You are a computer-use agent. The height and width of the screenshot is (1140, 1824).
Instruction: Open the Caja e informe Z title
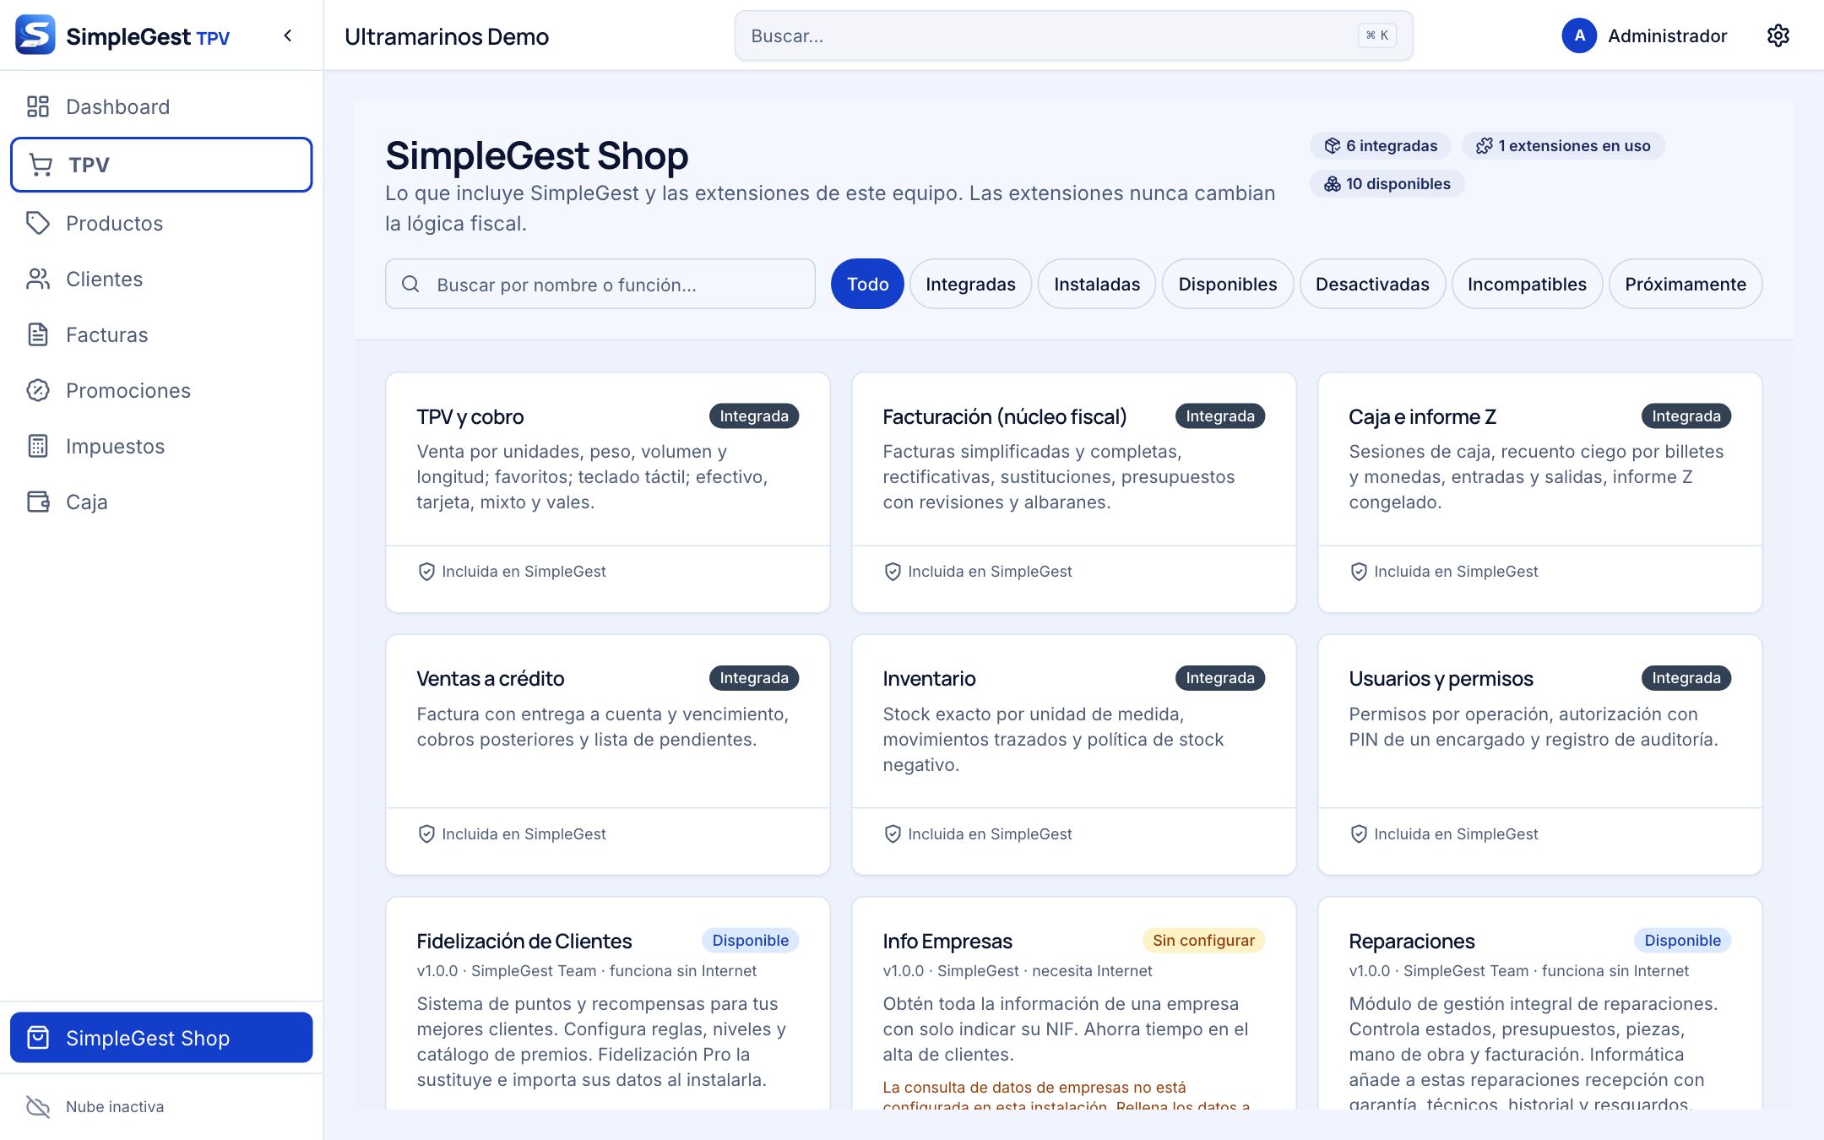pos(1422,416)
